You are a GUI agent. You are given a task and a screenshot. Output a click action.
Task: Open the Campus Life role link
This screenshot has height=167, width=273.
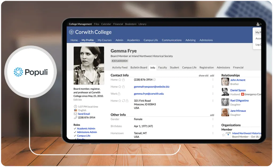tap(83, 136)
